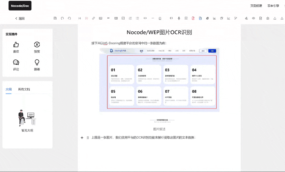Image resolution: width=285 pixels, height=172 pixels.
Task: Insert a line chart
Action: tap(228, 18)
